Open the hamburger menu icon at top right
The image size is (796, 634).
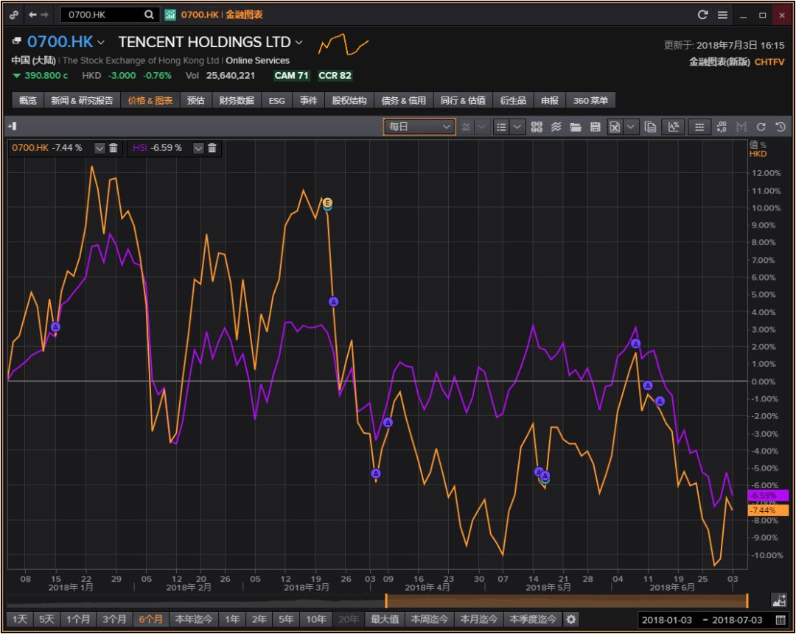pyautogui.click(x=722, y=15)
